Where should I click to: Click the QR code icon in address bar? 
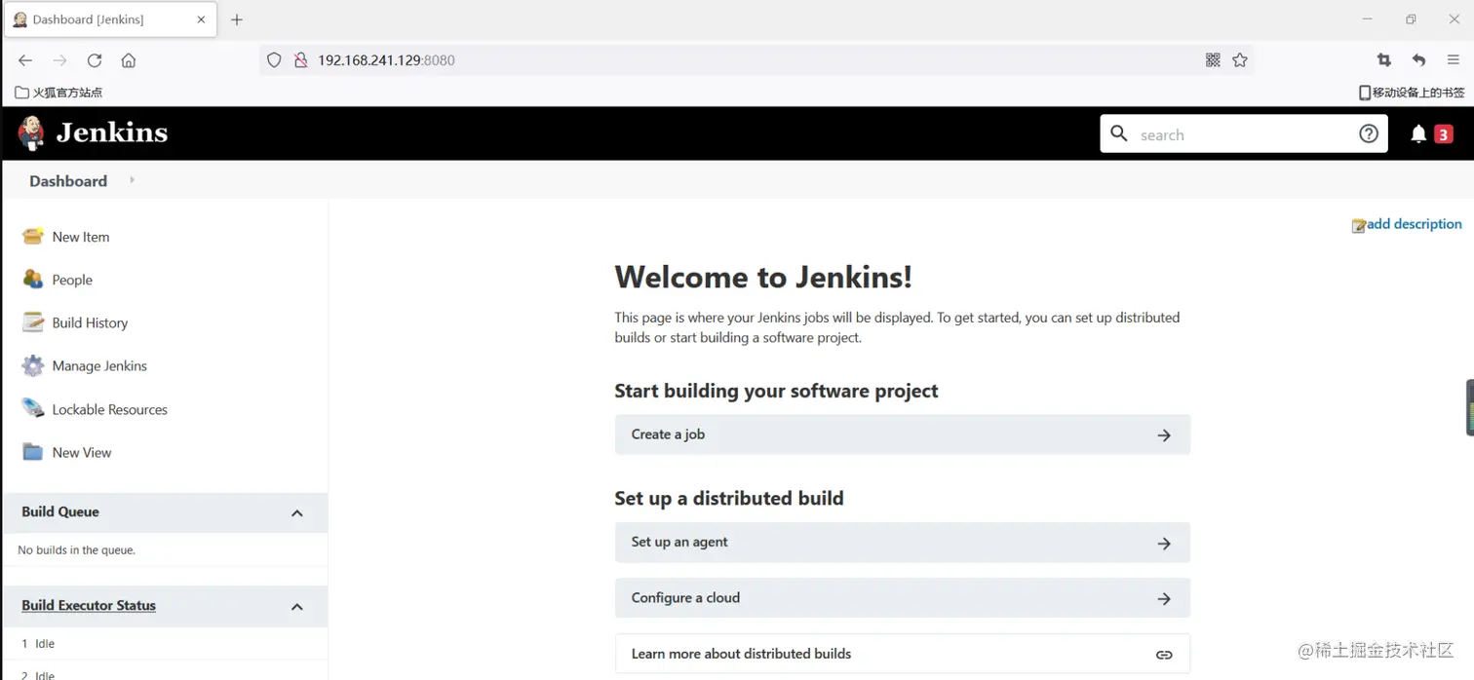point(1213,60)
